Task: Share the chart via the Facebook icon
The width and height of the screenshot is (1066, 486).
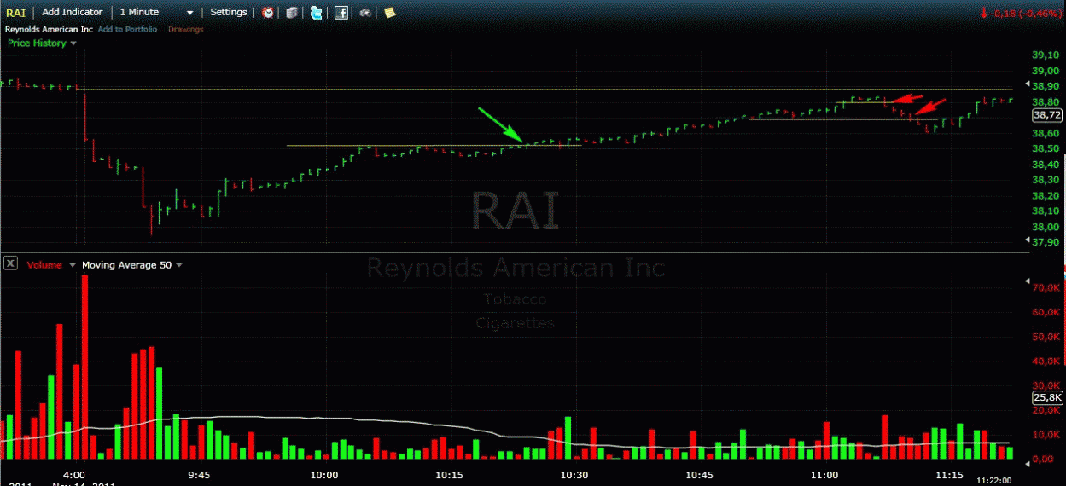Action: click(x=341, y=13)
